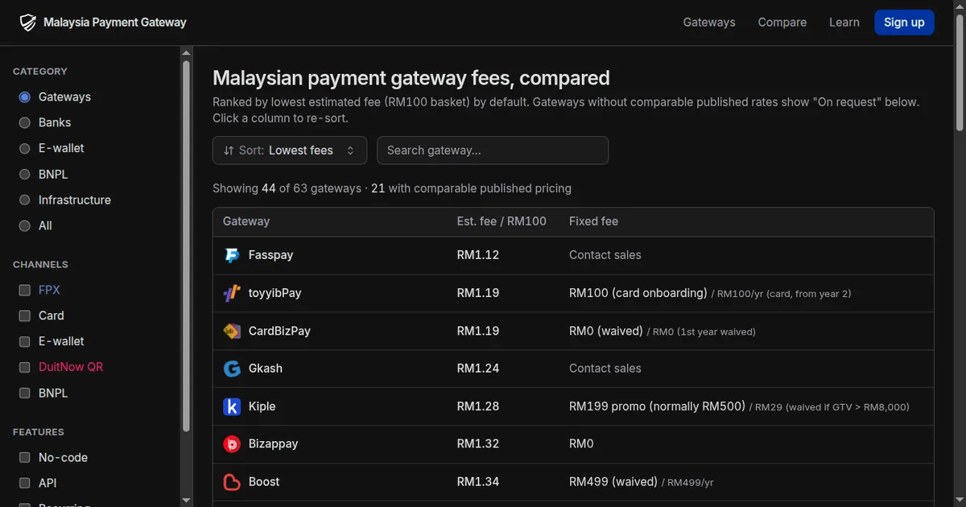Select the All category radio
The image size is (966, 507).
(24, 225)
